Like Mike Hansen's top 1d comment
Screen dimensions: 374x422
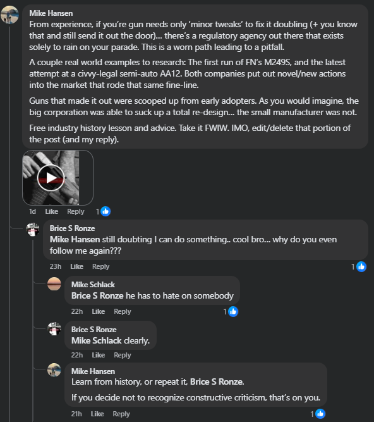[52, 211]
